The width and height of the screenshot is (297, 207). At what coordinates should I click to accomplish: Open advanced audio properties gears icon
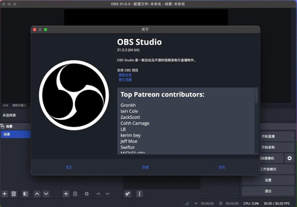(x=128, y=194)
